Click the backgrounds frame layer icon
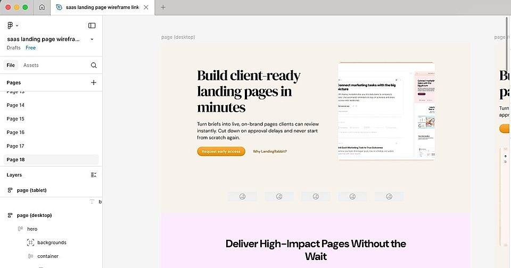 [x=30, y=242]
